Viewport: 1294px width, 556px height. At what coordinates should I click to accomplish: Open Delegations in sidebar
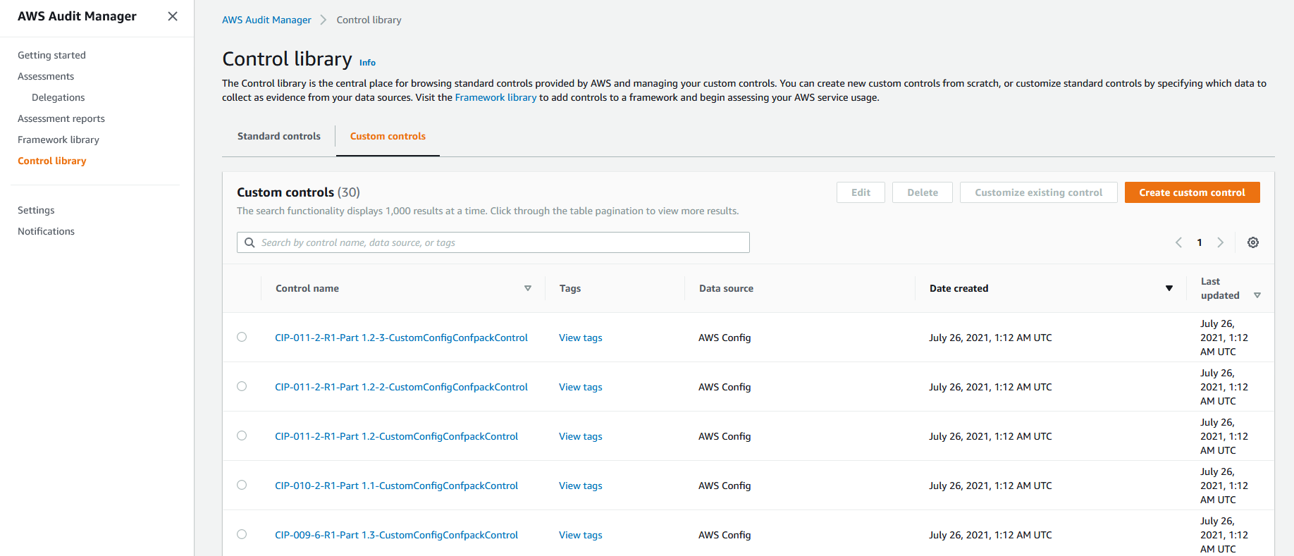58,97
